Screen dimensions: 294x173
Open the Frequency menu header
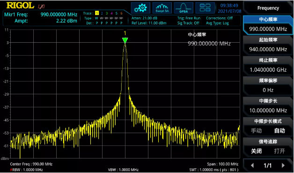[x=268, y=8]
